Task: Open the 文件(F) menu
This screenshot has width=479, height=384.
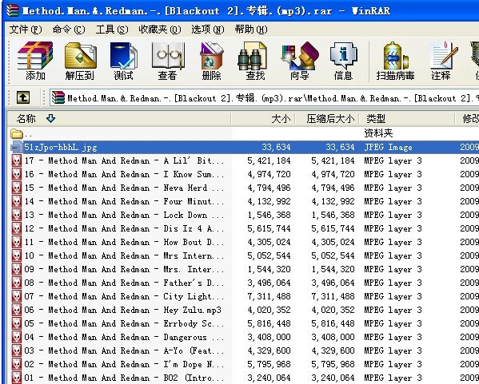Action: click(x=26, y=30)
